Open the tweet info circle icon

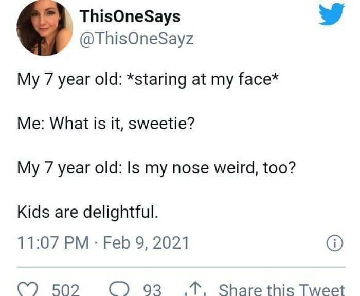[x=335, y=244]
